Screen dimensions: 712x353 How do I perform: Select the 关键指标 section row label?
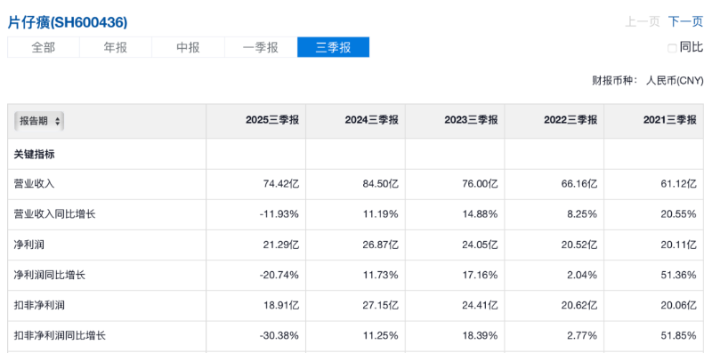click(35, 154)
